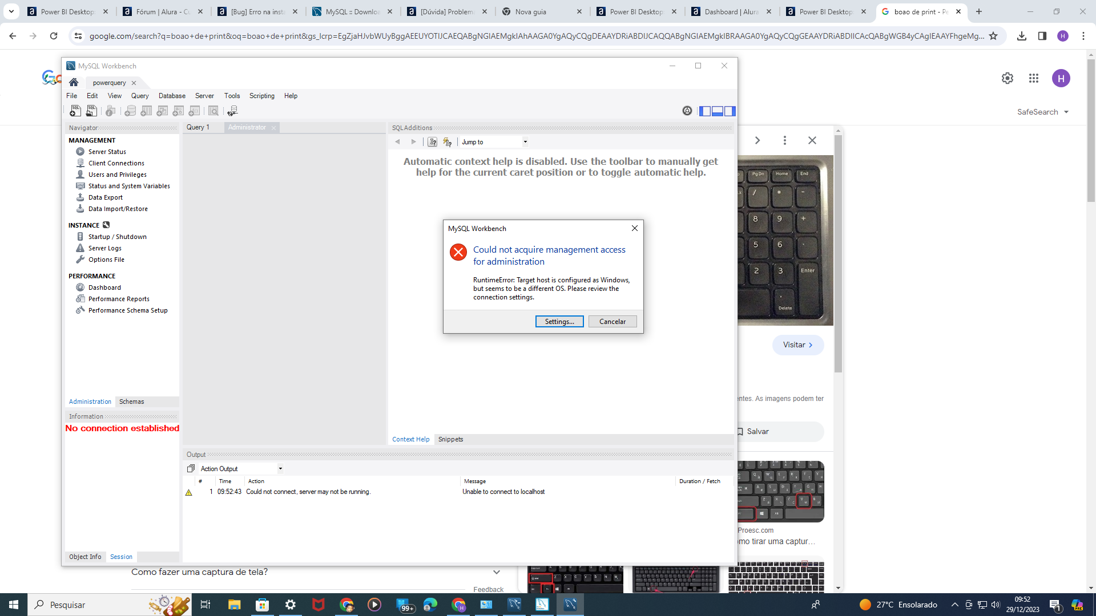The width and height of the screenshot is (1096, 616).
Task: Open the Scripting menu
Action: click(262, 96)
